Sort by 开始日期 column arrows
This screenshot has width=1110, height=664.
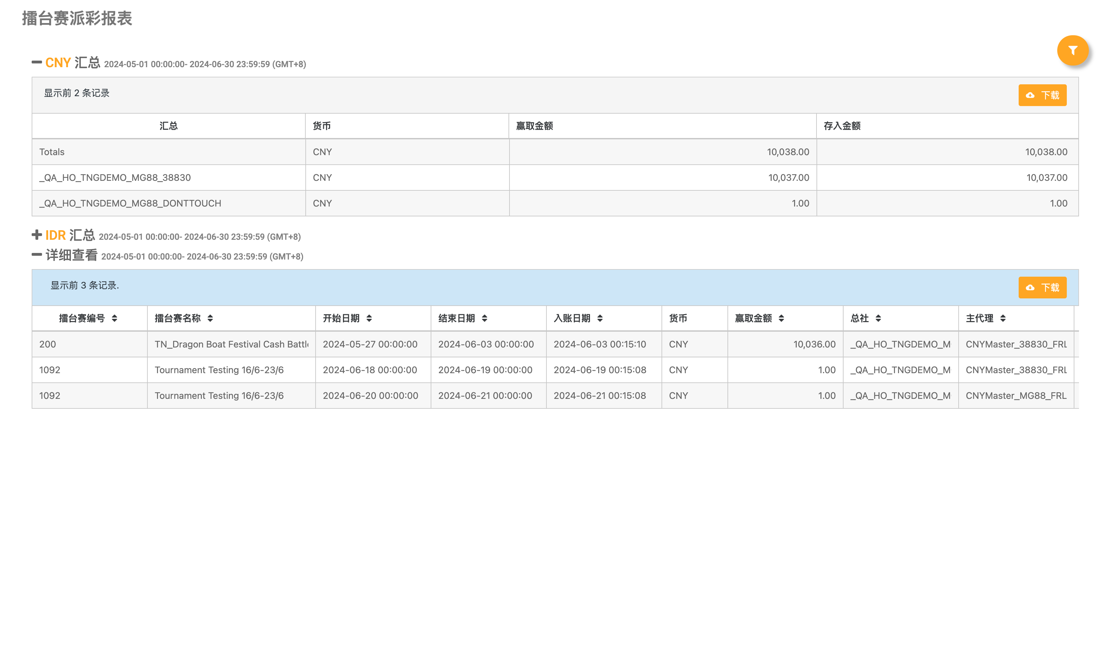(x=369, y=318)
